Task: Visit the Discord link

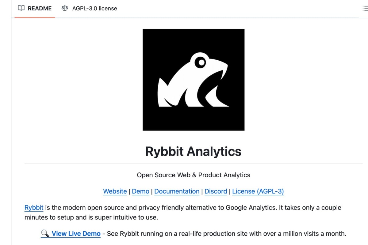Action: pyautogui.click(x=216, y=191)
